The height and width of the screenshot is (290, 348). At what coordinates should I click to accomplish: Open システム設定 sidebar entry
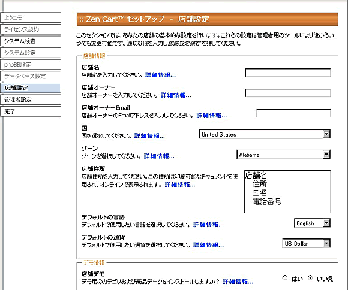[31, 53]
